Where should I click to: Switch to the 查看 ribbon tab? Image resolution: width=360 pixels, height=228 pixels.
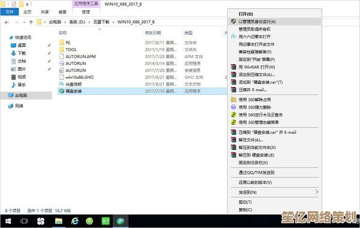pos(62,12)
